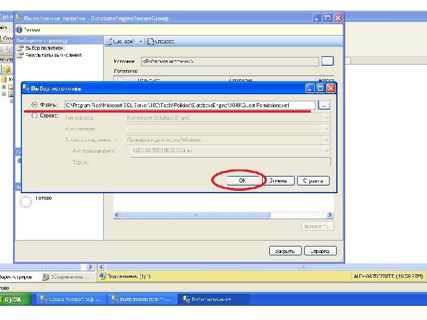Click the Закрыть (Close) button
This screenshot has height=320, width=427.
(x=285, y=251)
